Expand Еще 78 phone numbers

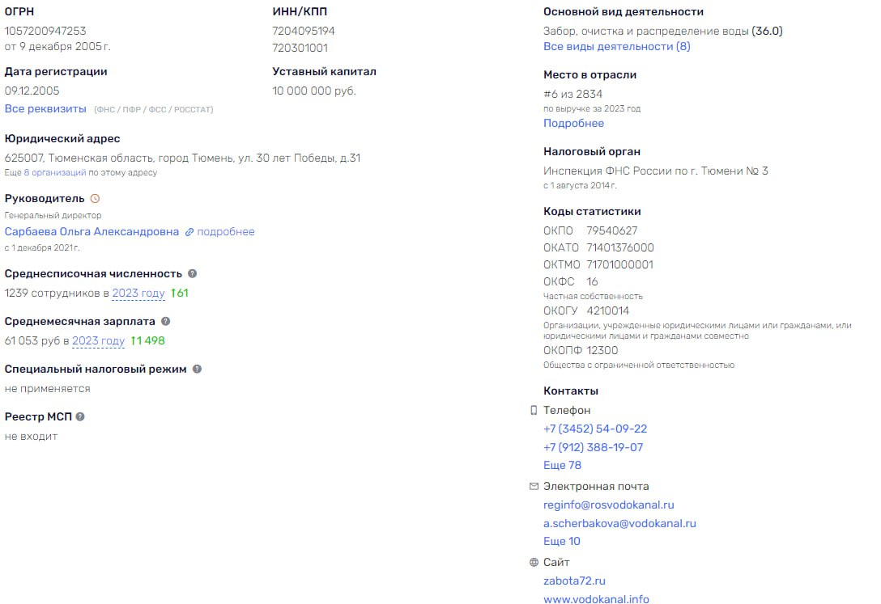(563, 466)
